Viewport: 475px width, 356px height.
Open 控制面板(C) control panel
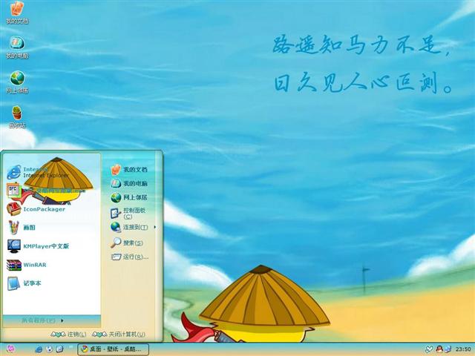tap(128, 213)
